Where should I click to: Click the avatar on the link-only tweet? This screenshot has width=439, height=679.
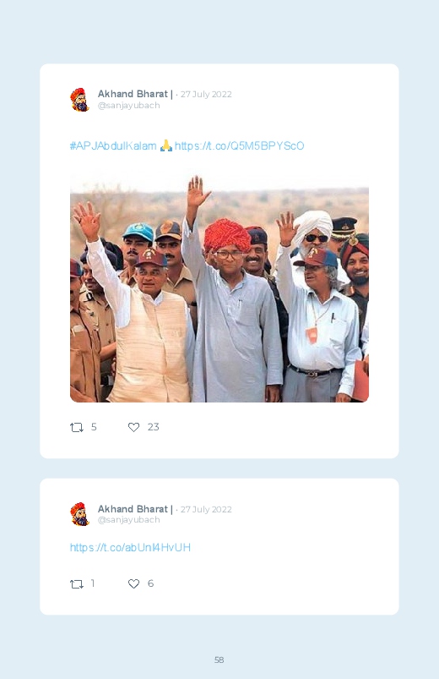tap(80, 514)
